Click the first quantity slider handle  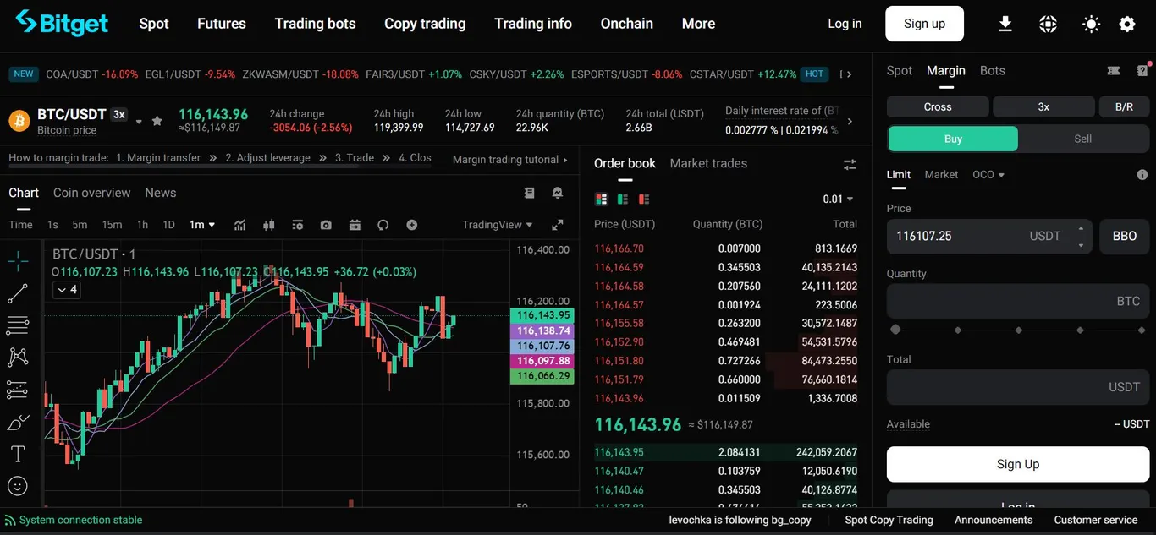tap(895, 330)
